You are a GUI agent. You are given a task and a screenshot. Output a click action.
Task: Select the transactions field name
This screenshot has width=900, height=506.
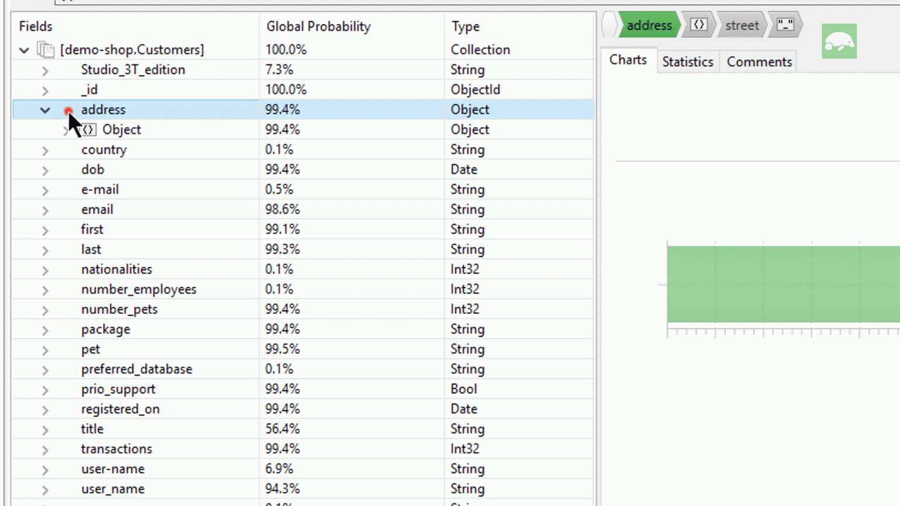click(x=117, y=449)
